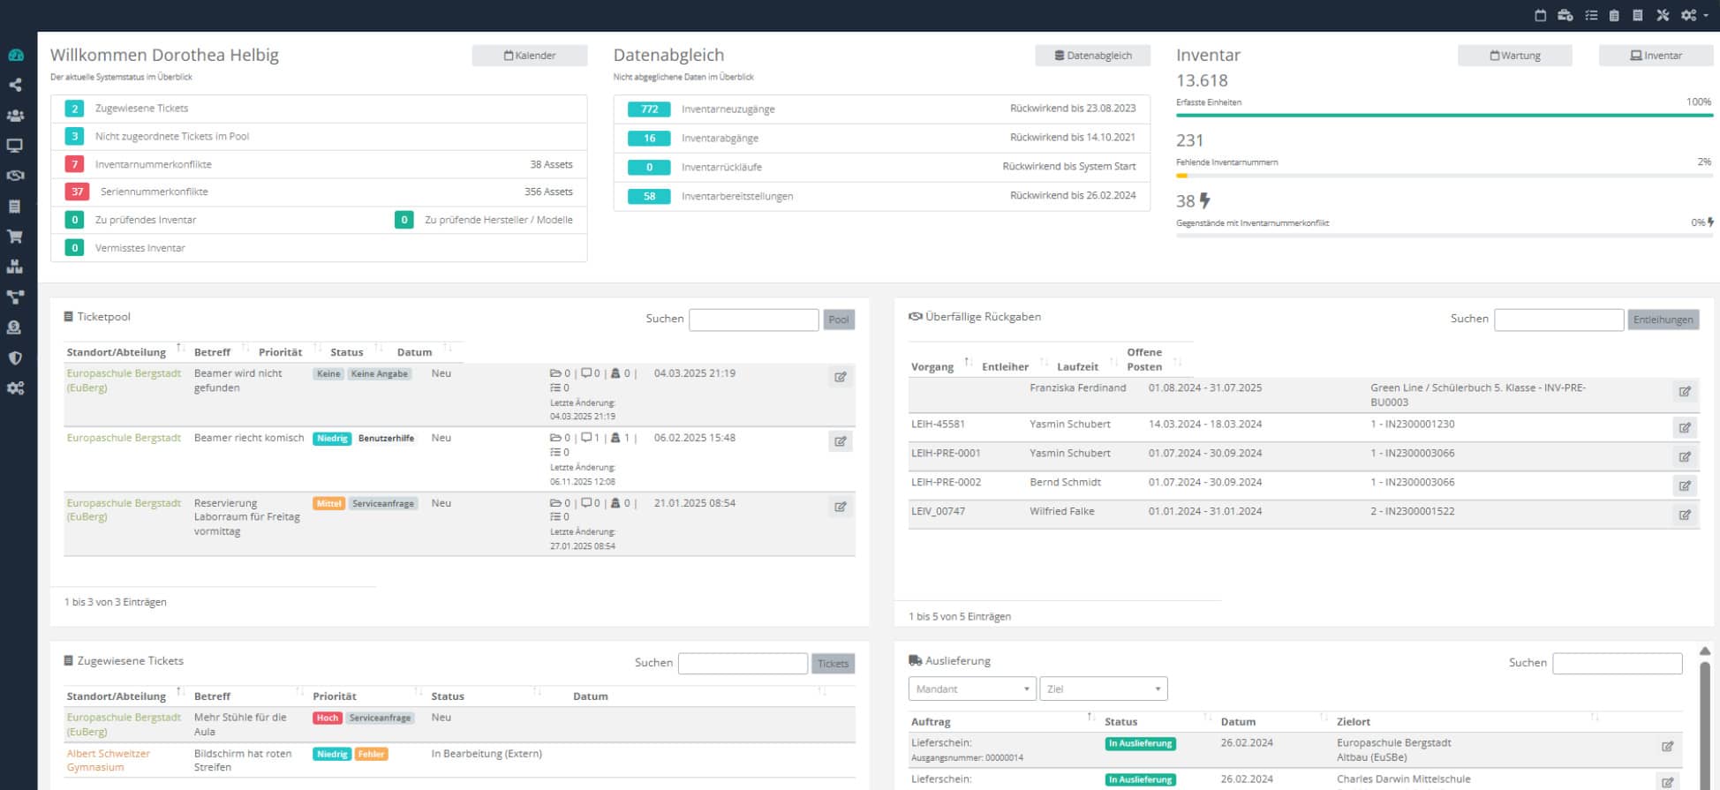Open the '772' Inventarneuzugänge badge
The image size is (1720, 790).
point(649,109)
